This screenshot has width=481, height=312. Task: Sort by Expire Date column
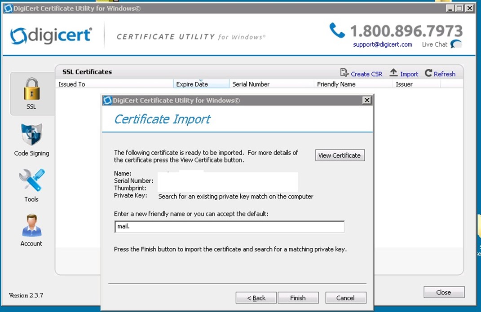(201, 84)
